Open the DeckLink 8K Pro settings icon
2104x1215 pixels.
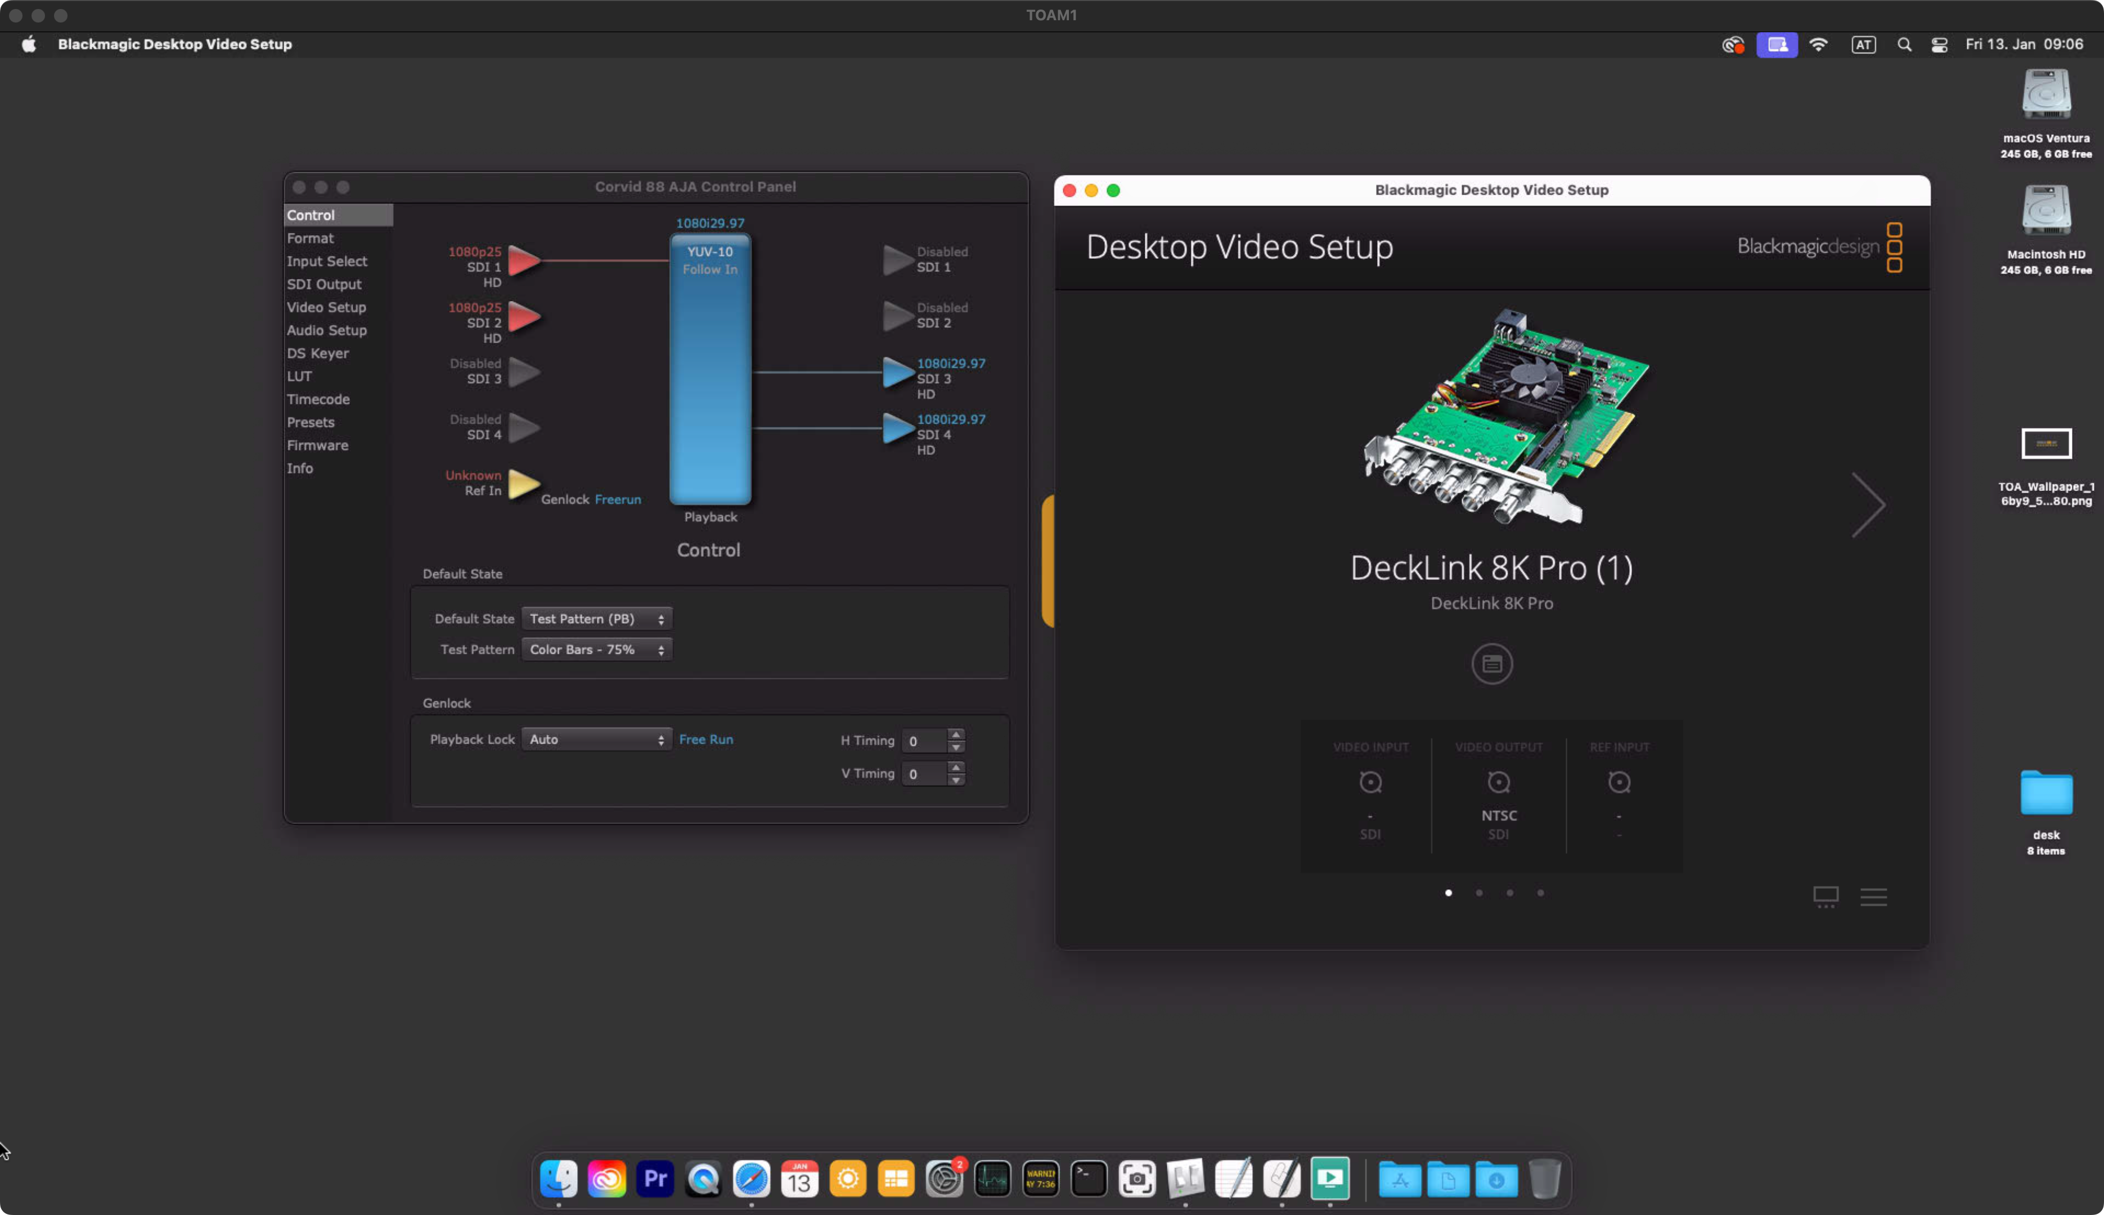(x=1491, y=664)
